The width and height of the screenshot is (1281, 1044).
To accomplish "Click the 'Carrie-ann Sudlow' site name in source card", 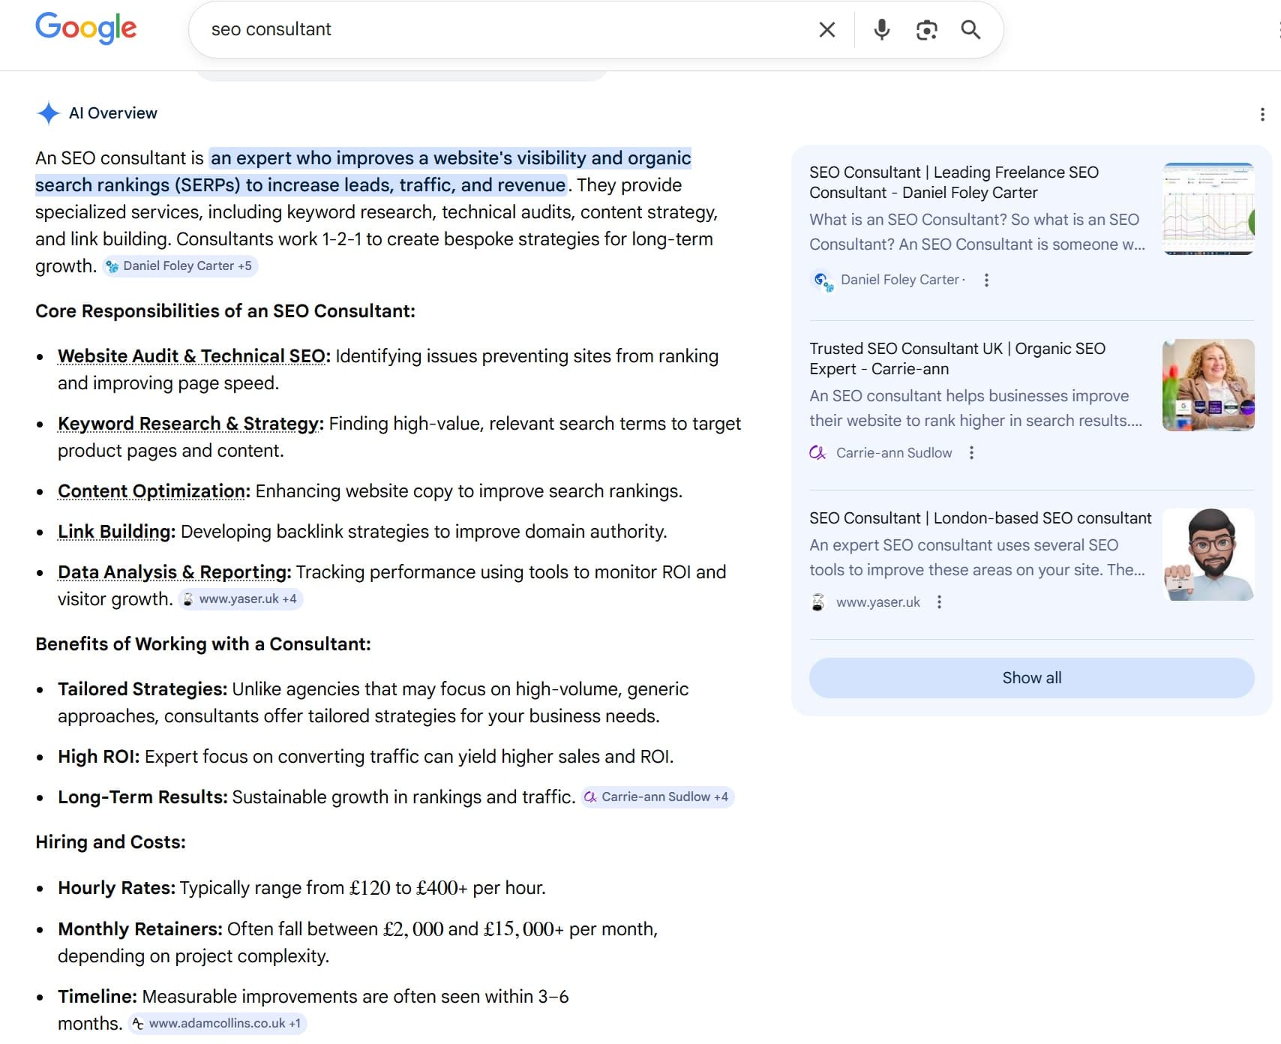I will point(894,453).
